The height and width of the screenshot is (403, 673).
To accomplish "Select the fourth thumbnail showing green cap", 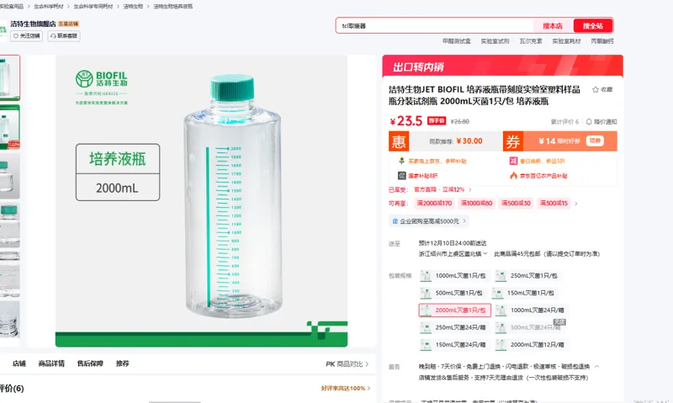I will pyautogui.click(x=10, y=225).
